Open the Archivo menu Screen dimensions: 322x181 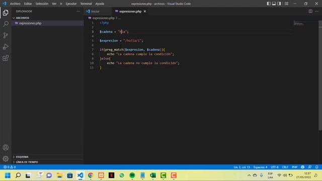(x=15, y=4)
